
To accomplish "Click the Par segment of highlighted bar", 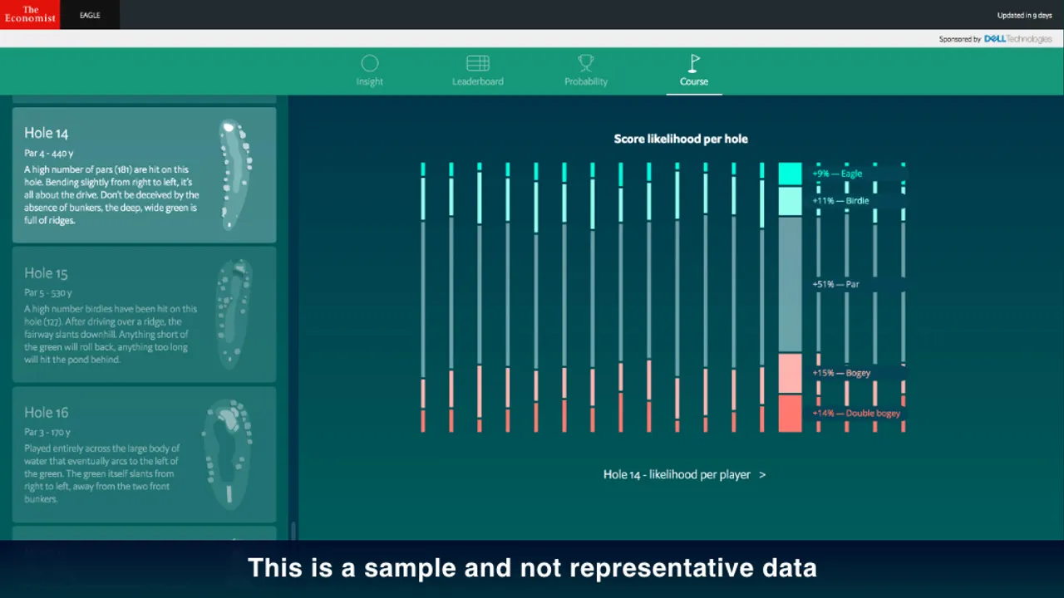I will [790, 285].
